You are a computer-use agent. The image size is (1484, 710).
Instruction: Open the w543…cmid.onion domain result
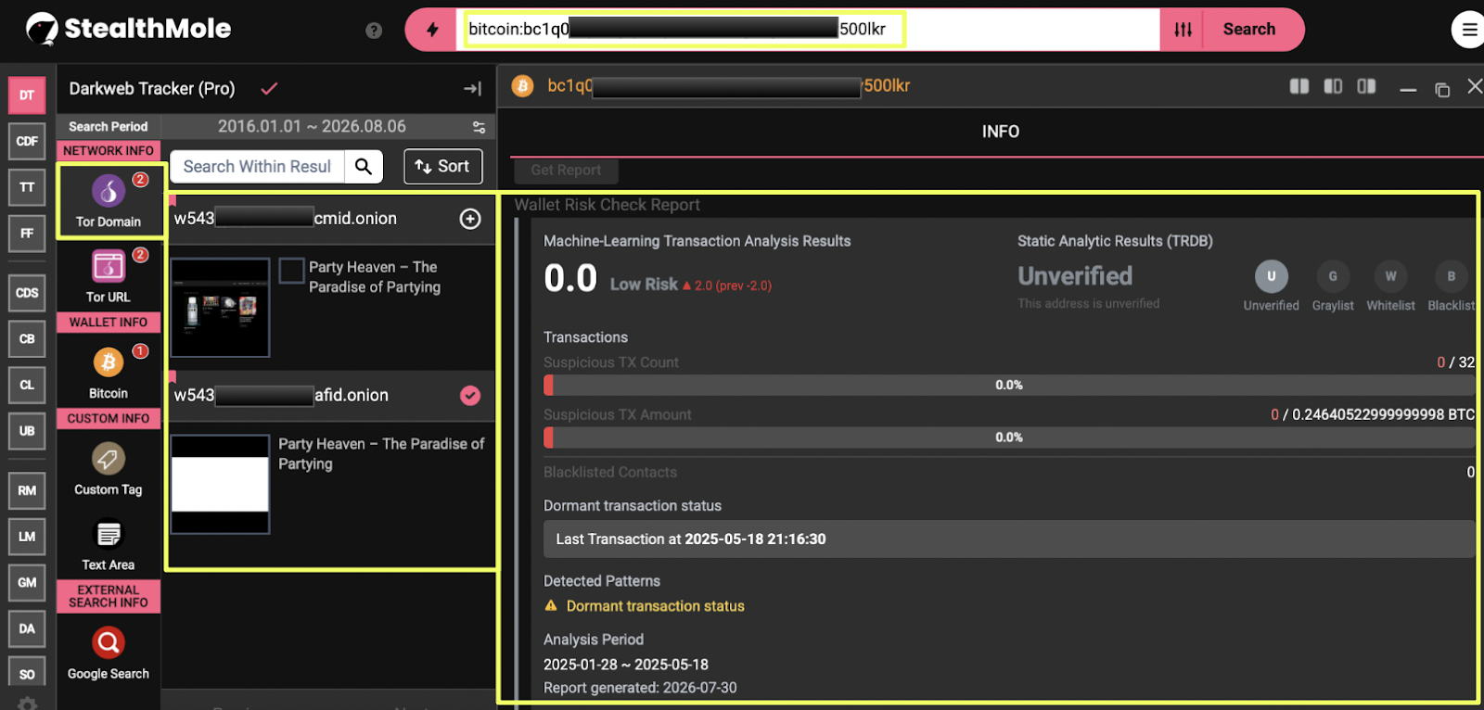click(286, 219)
